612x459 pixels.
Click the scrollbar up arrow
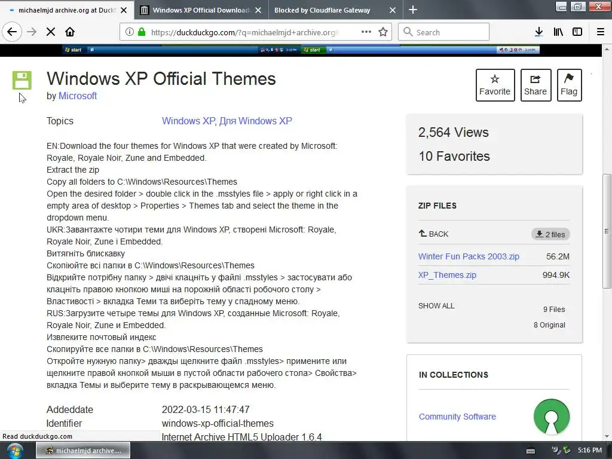click(607, 49)
